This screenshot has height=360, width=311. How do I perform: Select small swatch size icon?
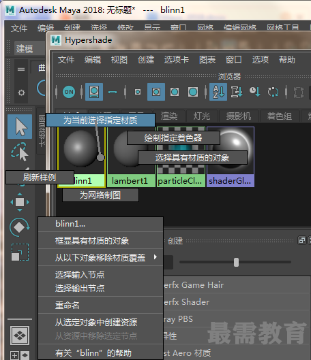138,92
